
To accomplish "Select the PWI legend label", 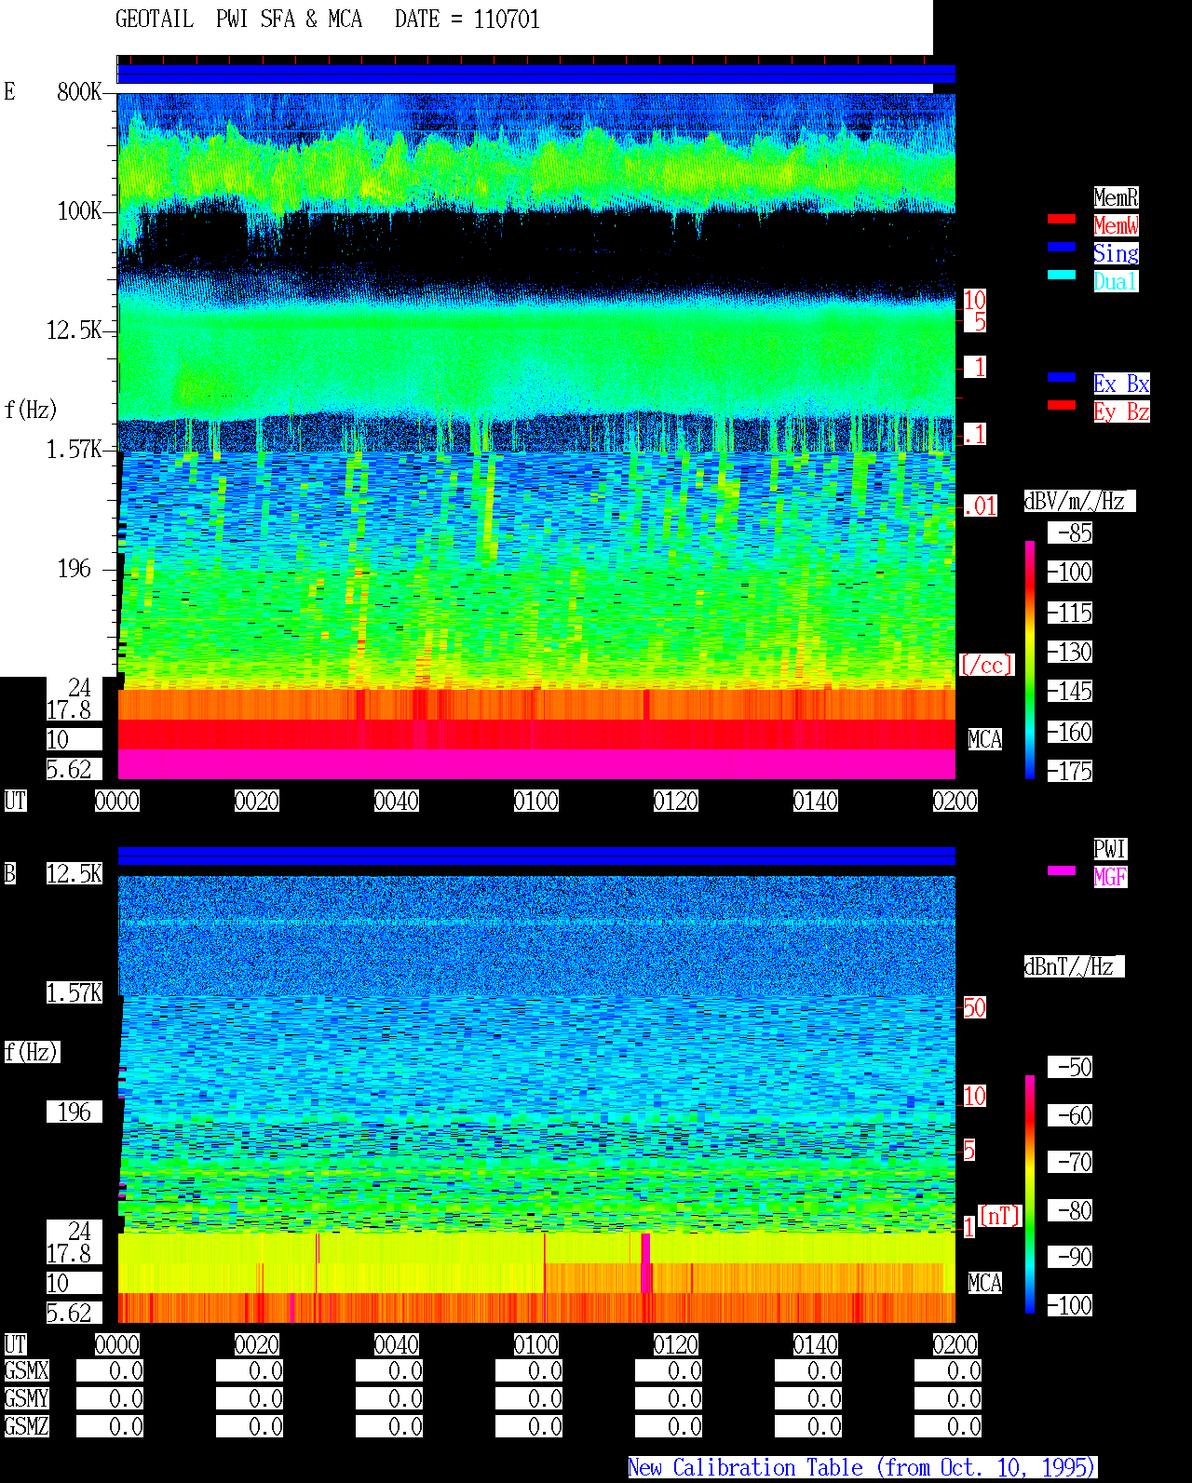I will tap(1110, 849).
